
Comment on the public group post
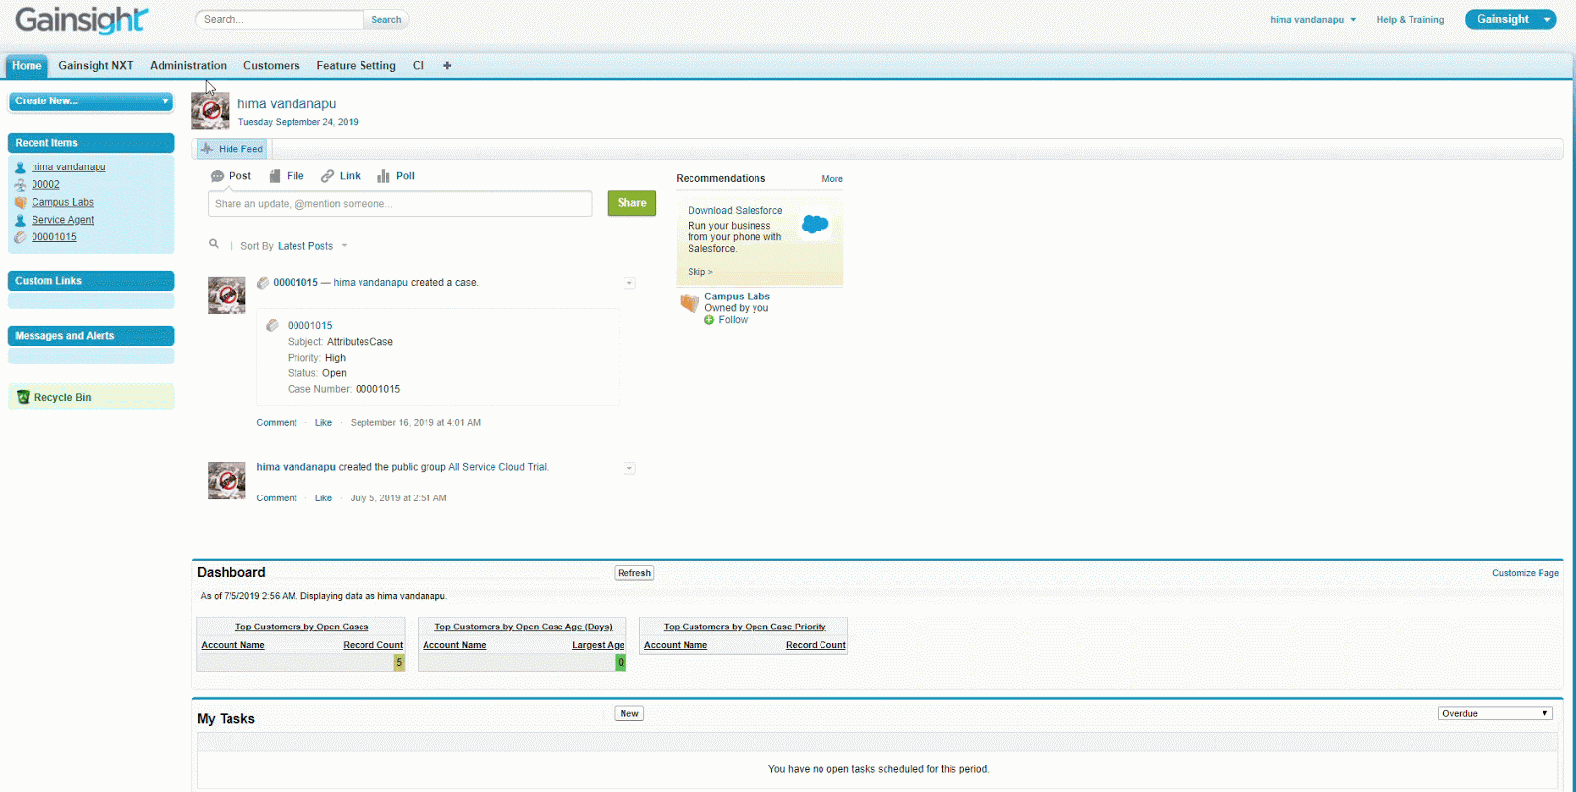tap(277, 498)
